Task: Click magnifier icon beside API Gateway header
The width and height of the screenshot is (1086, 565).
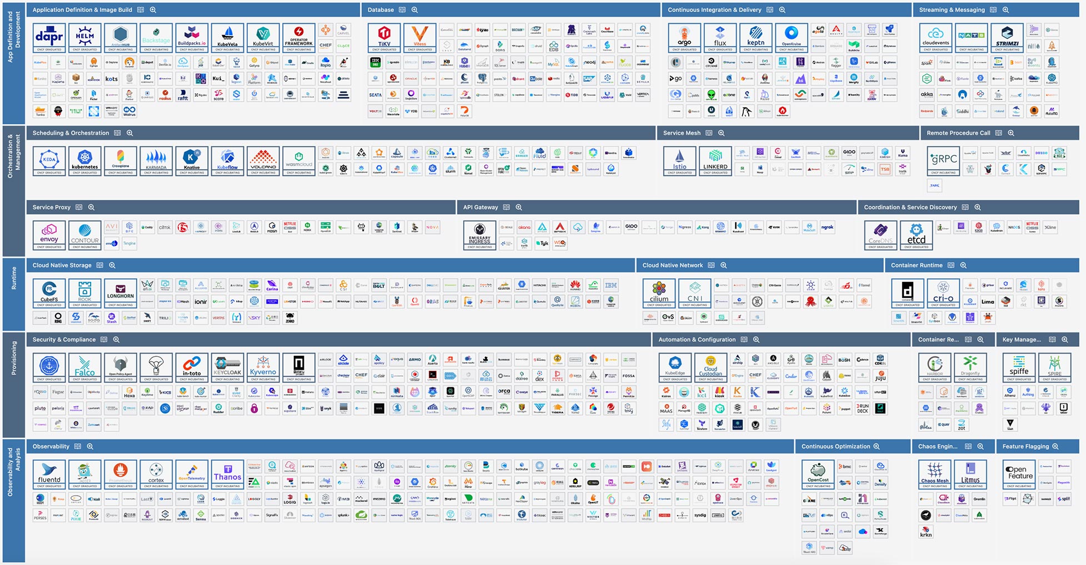Action: point(519,208)
